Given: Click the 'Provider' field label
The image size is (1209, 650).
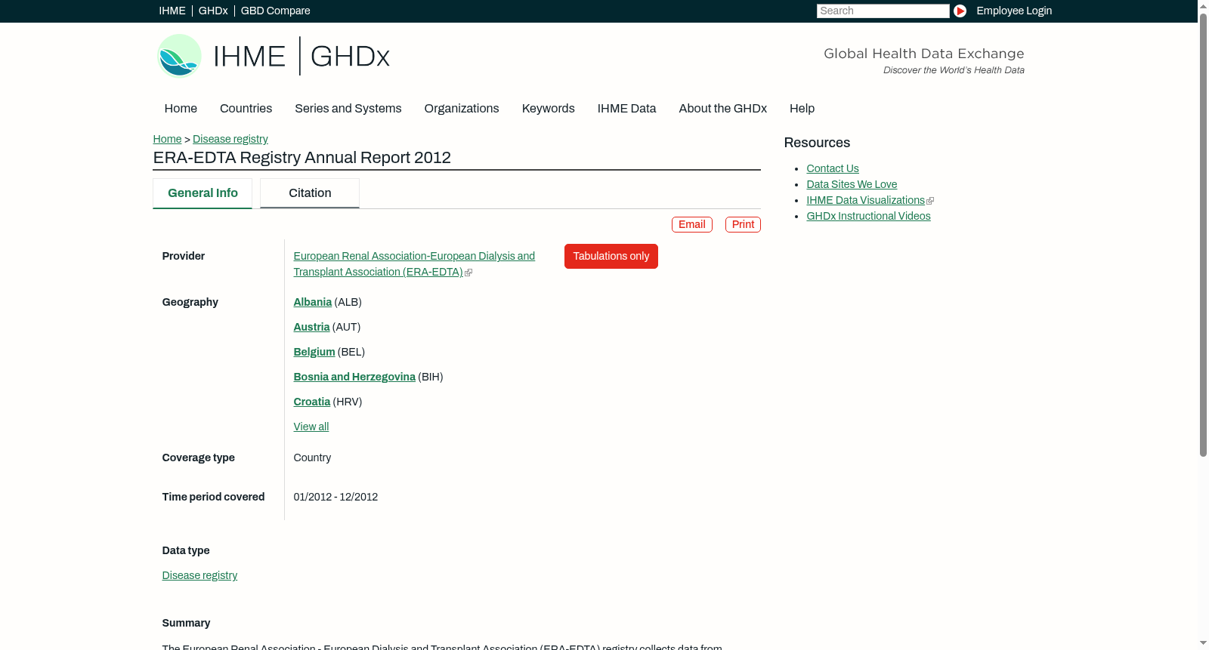Looking at the screenshot, I should click(184, 256).
